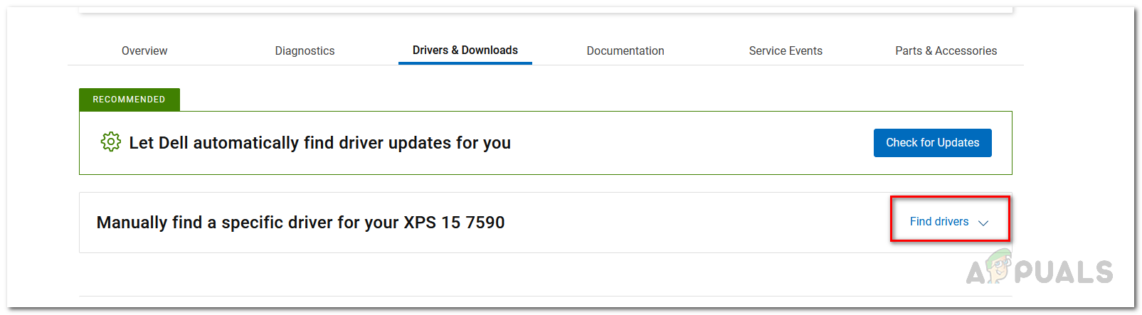Click the chevron beside Find drivers
Image resolution: width=1142 pixels, height=315 pixels.
coord(983,223)
